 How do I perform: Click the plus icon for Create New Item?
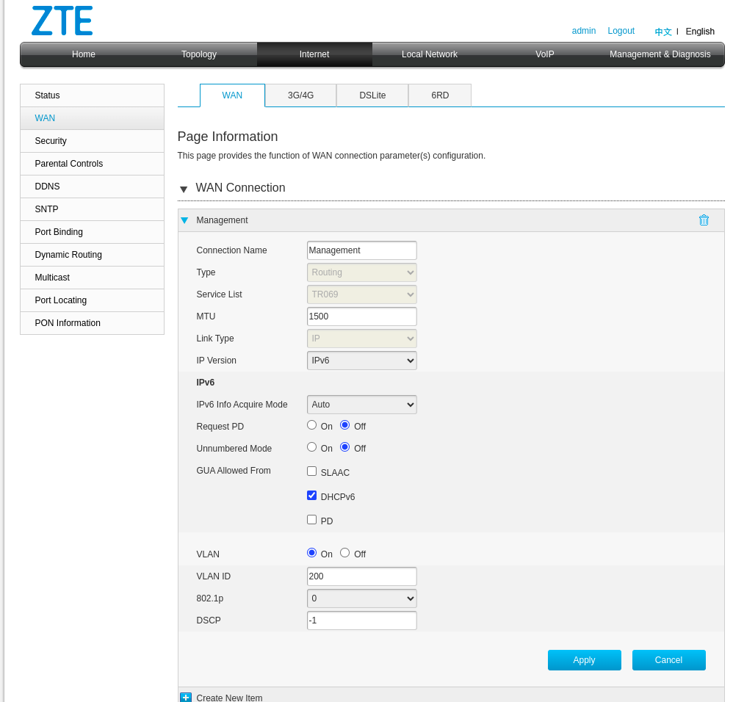186,698
